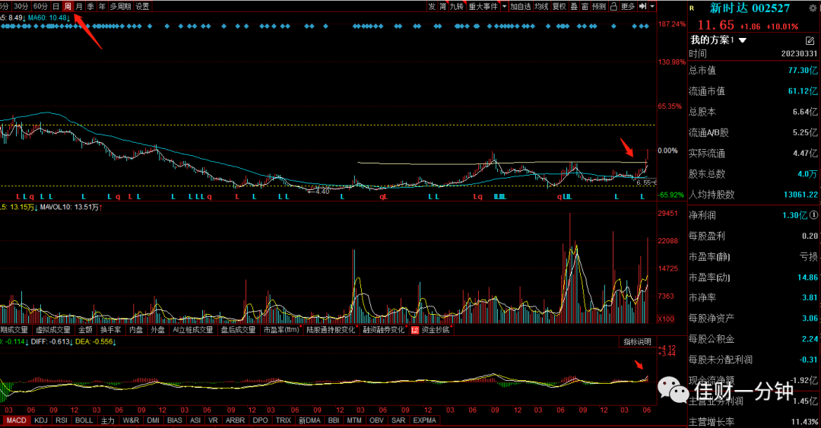
Task: Click the lock icon in toolbar
Action: tap(613, 6)
